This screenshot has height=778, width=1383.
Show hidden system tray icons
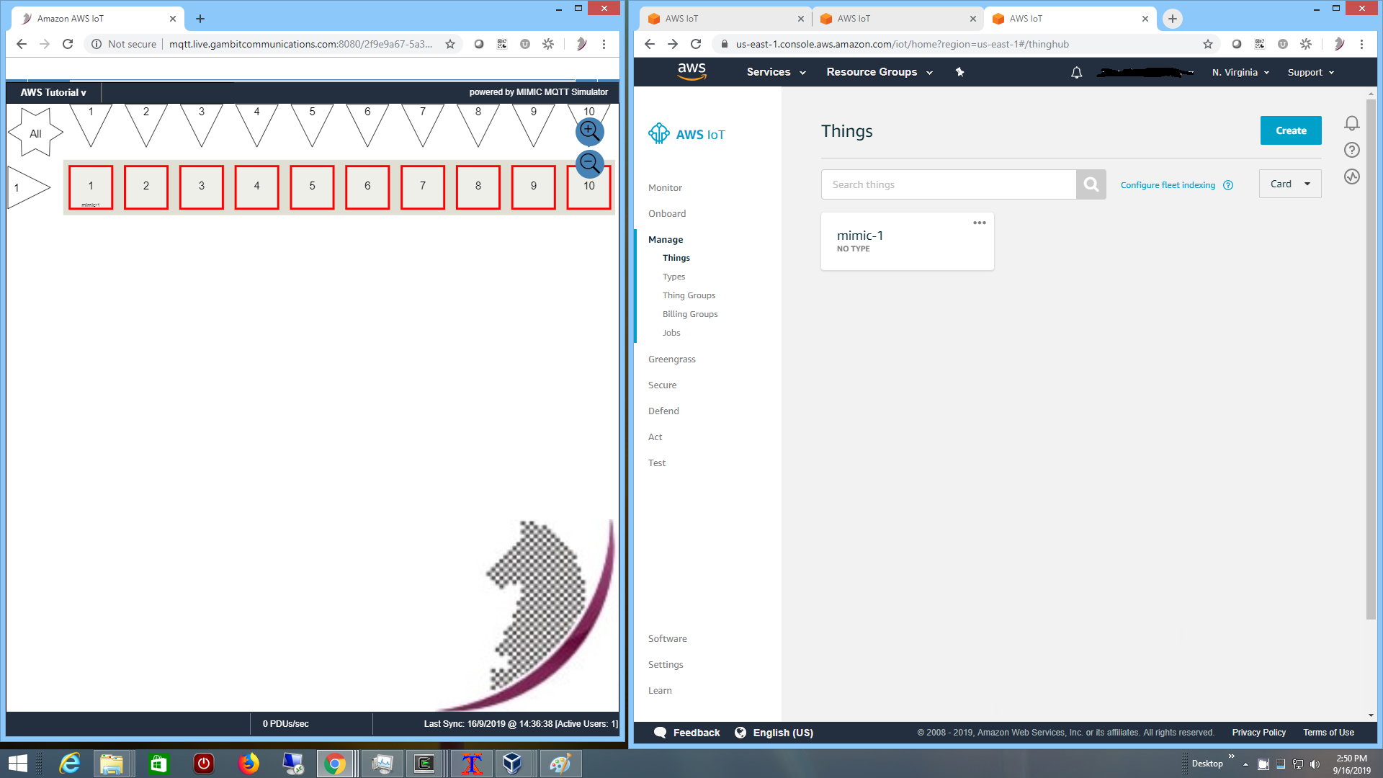(1245, 764)
